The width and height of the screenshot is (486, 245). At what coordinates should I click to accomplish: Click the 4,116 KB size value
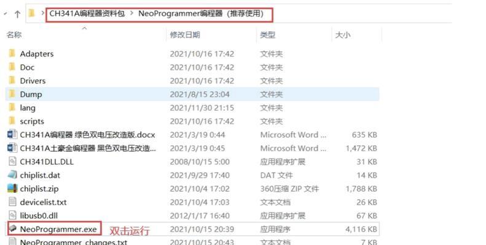[361, 229]
